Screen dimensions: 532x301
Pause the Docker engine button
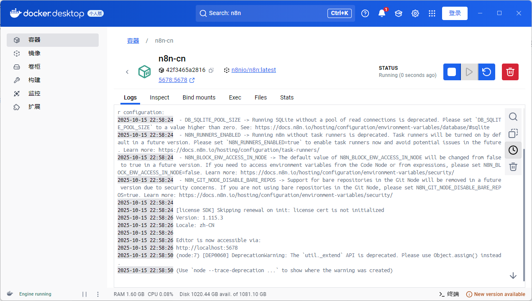click(x=84, y=294)
